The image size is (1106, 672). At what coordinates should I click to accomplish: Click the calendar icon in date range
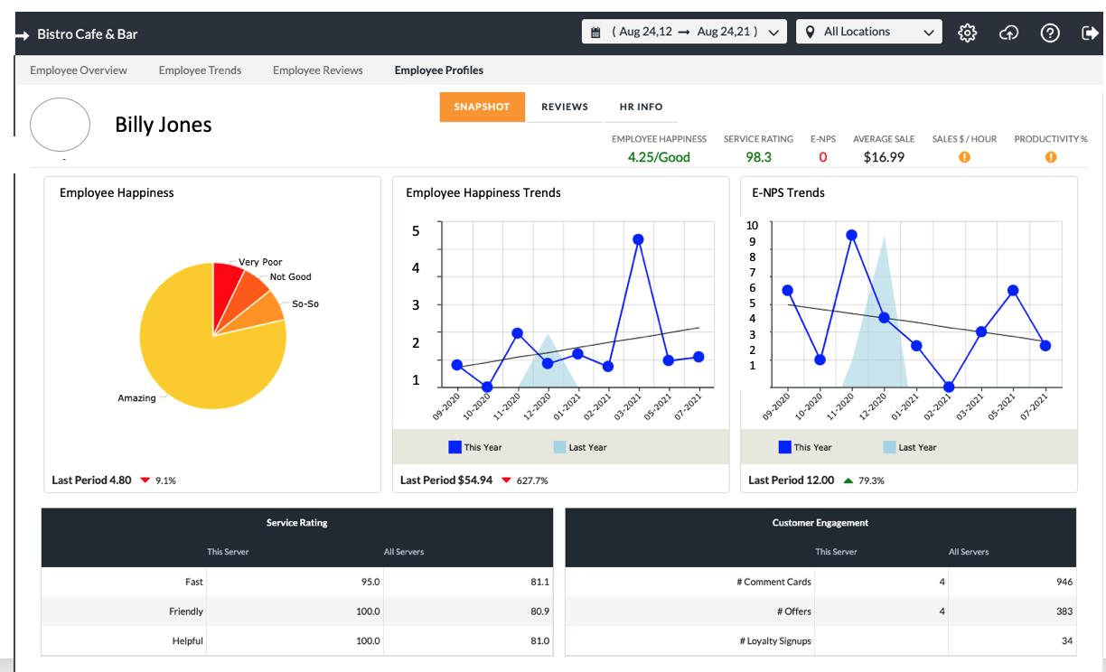[595, 33]
